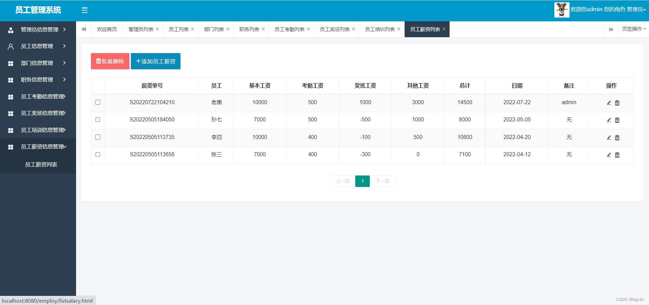Tick the checkbox for 张三's salary record
This screenshot has width=649, height=305.
pyautogui.click(x=98, y=155)
